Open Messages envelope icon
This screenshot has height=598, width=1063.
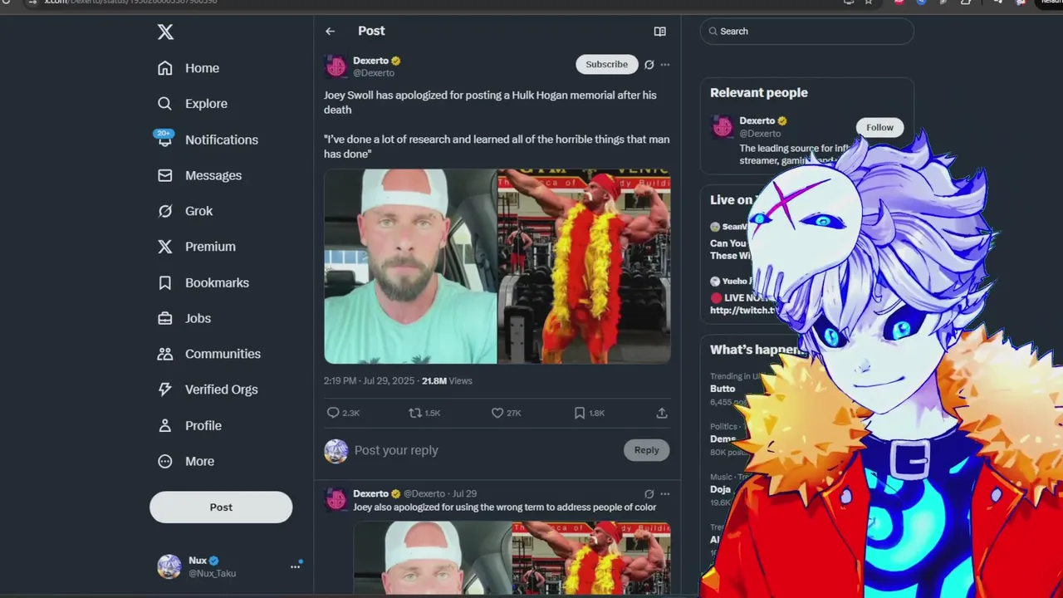165,175
